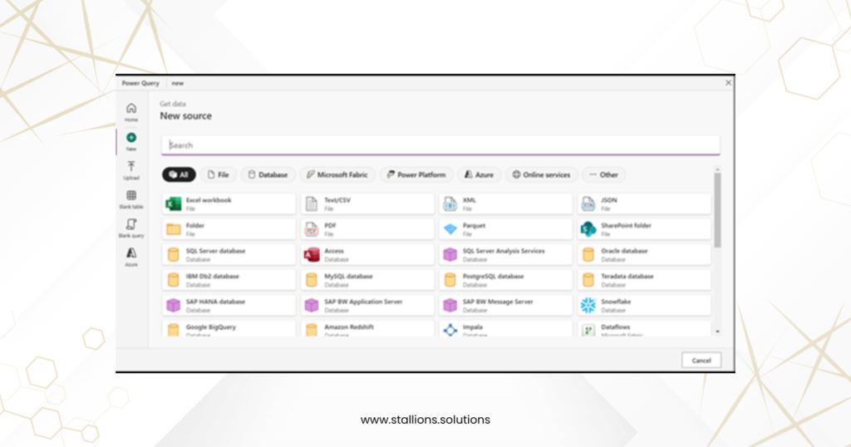The image size is (851, 447).
Task: Click the 'Snowflake' label
Action: tap(616, 302)
